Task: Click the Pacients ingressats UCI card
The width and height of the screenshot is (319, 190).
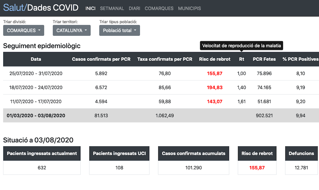Action: 119,160
